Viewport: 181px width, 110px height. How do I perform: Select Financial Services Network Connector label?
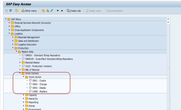[33, 23]
